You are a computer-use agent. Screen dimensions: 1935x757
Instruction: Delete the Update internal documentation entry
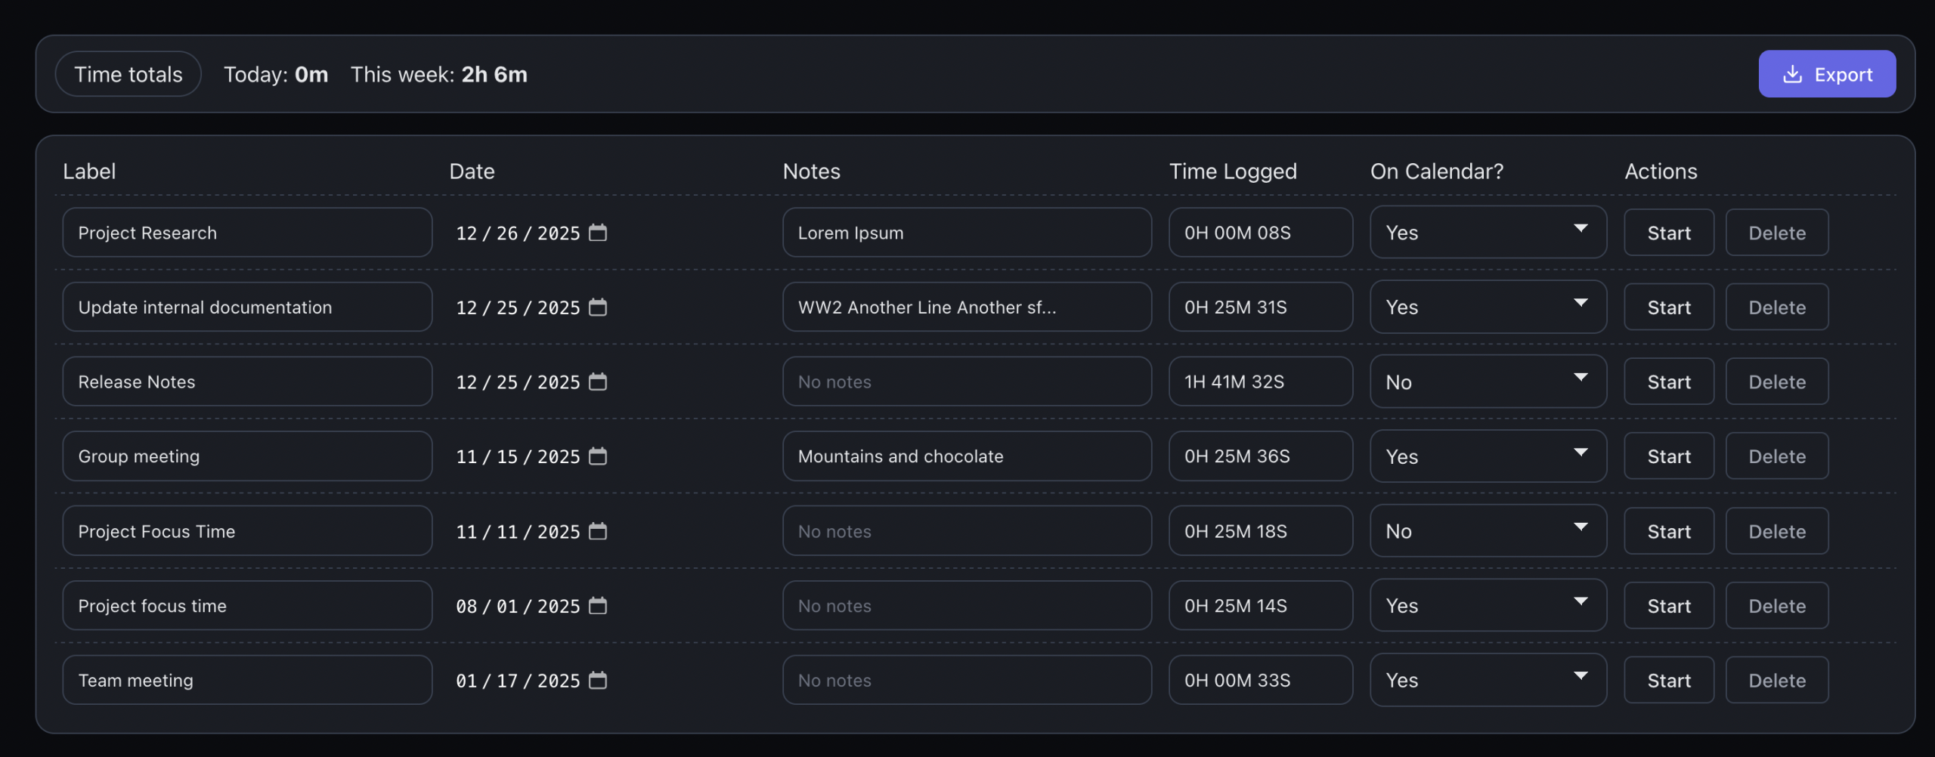[1776, 307]
